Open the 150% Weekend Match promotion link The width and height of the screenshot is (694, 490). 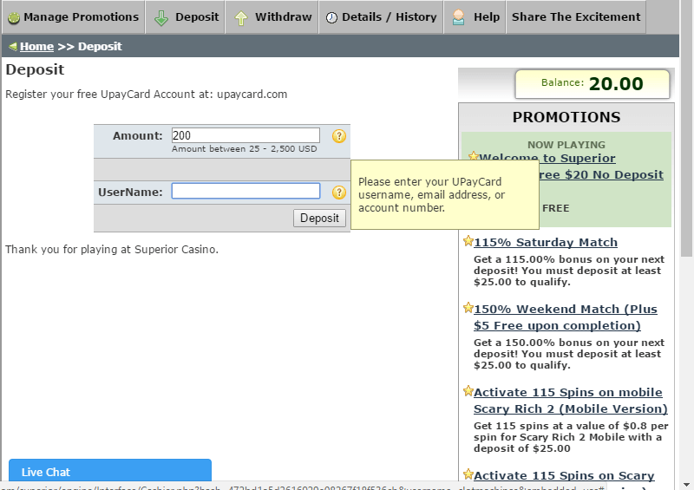[566, 317]
